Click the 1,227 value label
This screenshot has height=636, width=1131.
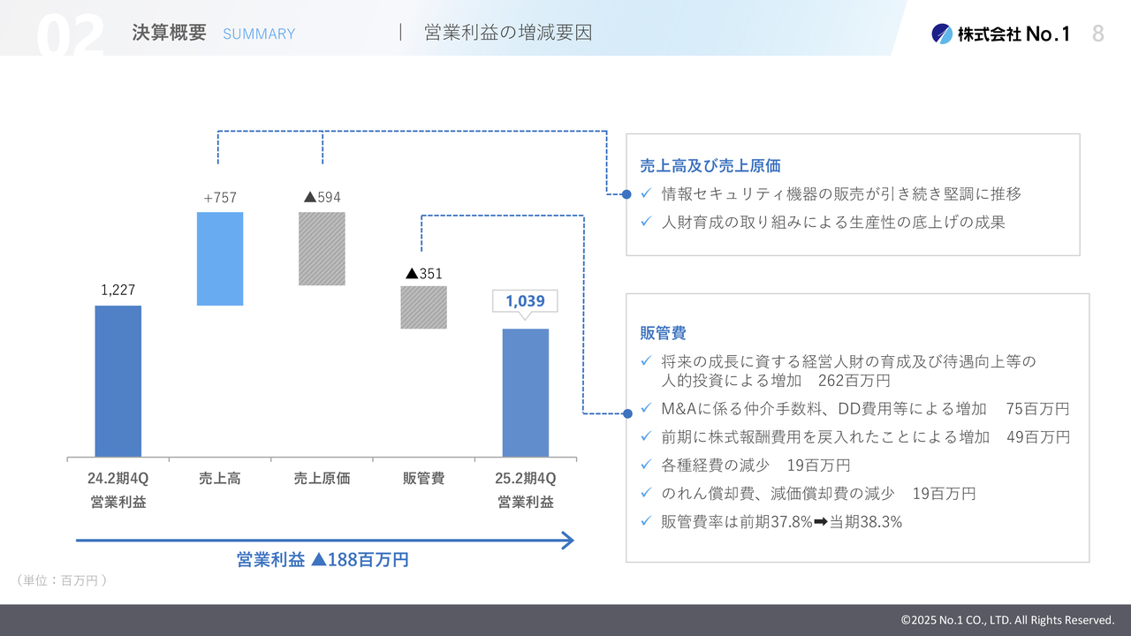(x=118, y=290)
